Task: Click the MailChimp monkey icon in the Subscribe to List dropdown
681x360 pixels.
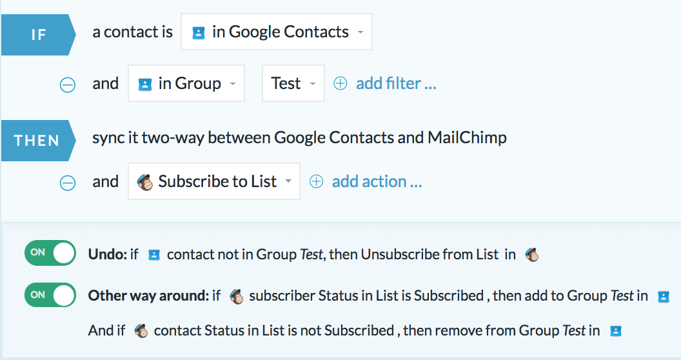Action: [145, 182]
